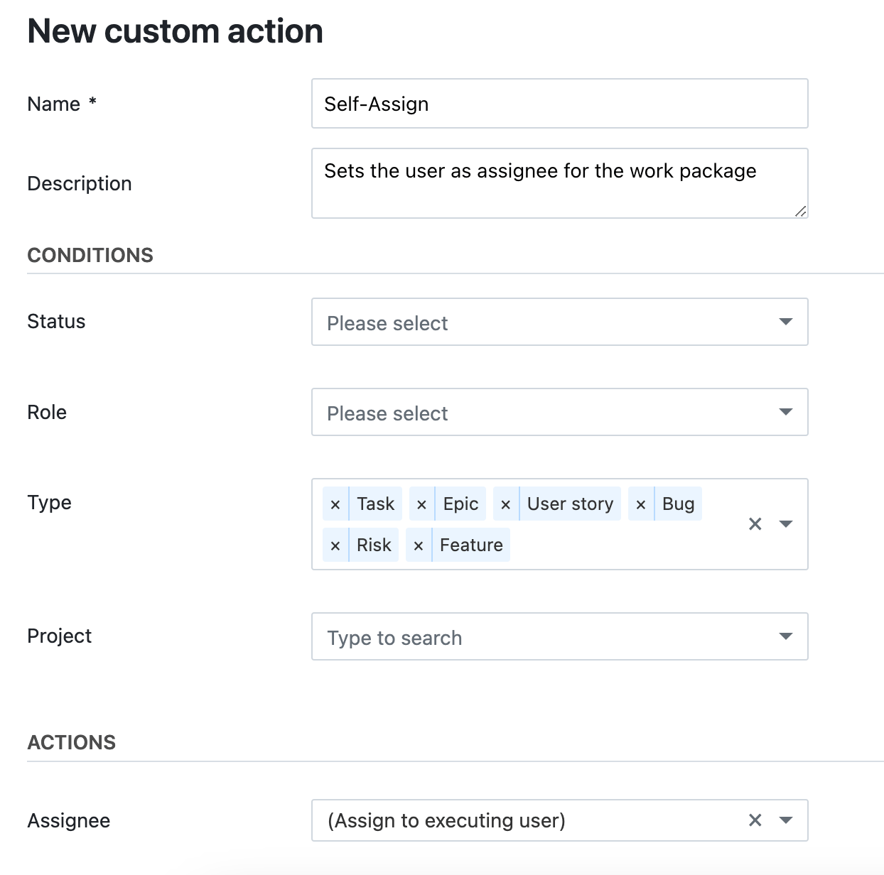Select the CONDITIONS section header
Image resolution: width=884 pixels, height=875 pixels.
coord(90,255)
